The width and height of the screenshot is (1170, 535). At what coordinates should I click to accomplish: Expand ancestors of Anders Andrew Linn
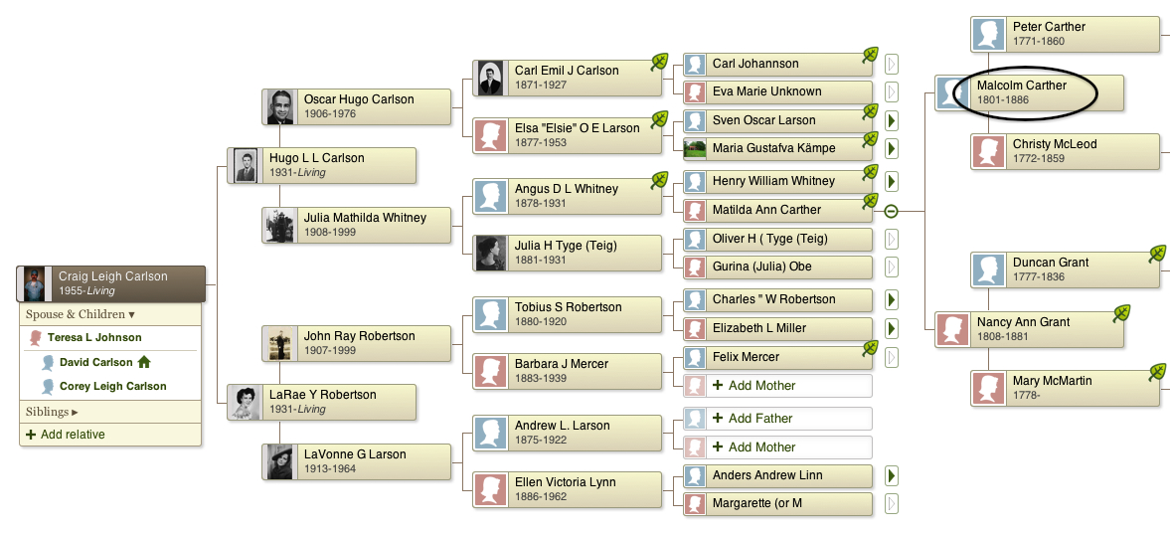click(891, 475)
